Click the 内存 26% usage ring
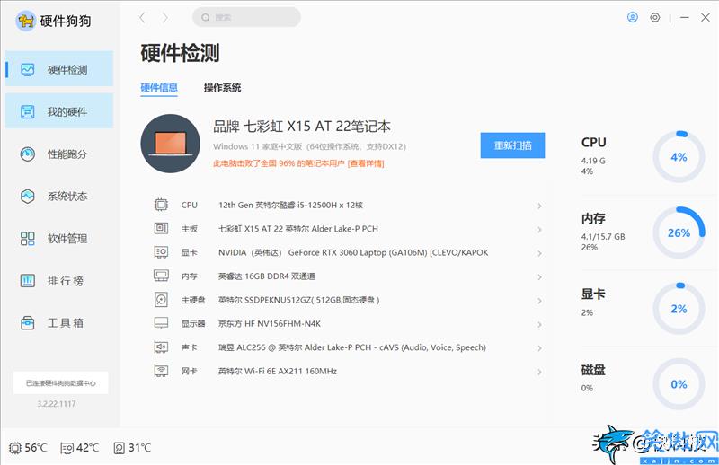 [x=679, y=232]
